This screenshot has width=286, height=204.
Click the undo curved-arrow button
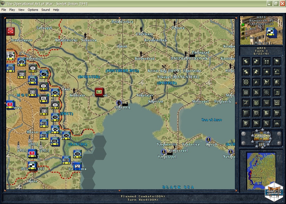(277, 72)
